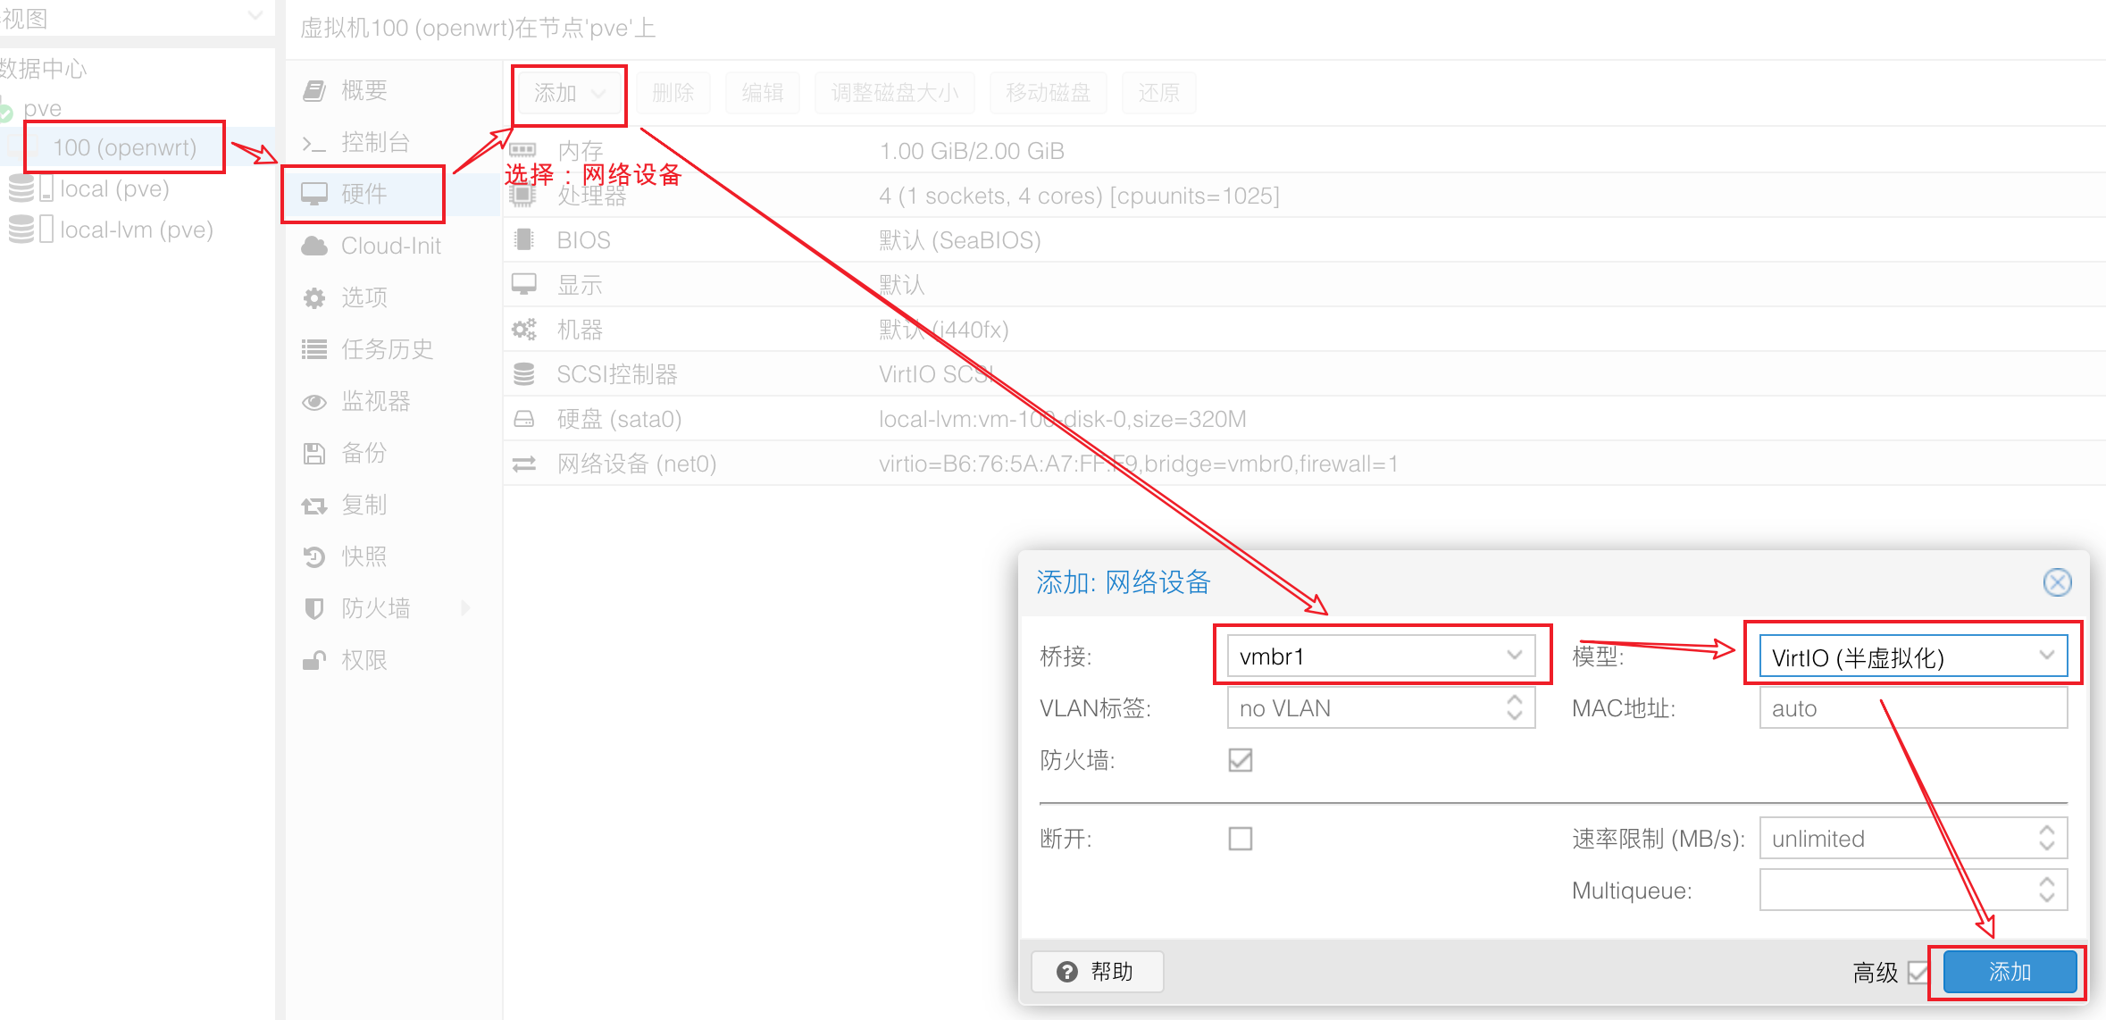The width and height of the screenshot is (2106, 1020).
Task: Toggle the 高级 advanced checkbox
Action: click(x=1917, y=972)
